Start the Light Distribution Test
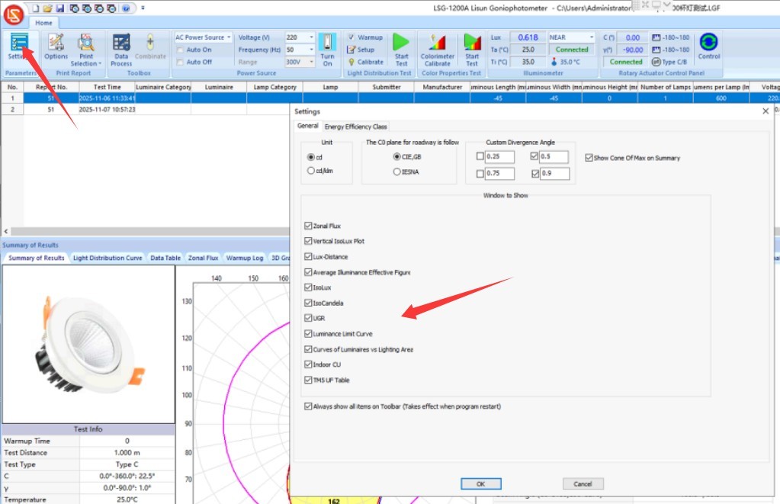Viewport: 780px width, 504px height. click(x=401, y=50)
